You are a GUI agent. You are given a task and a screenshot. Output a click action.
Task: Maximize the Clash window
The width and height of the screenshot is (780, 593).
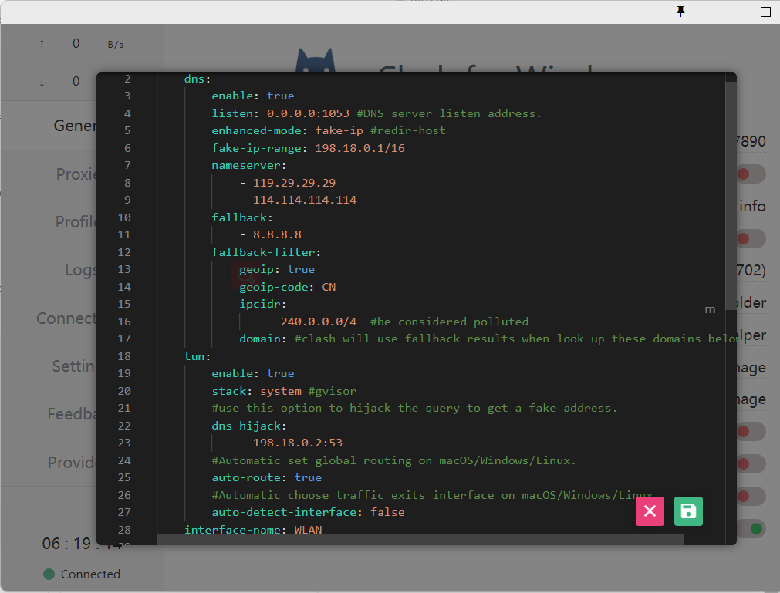(765, 12)
